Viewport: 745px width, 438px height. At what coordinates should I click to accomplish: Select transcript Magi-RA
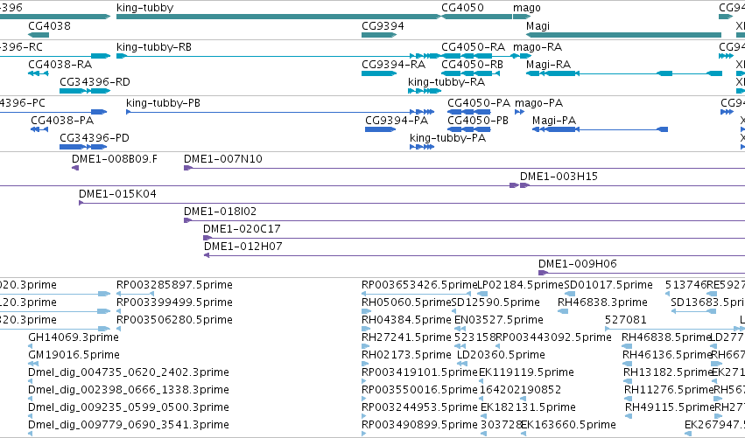(x=624, y=73)
